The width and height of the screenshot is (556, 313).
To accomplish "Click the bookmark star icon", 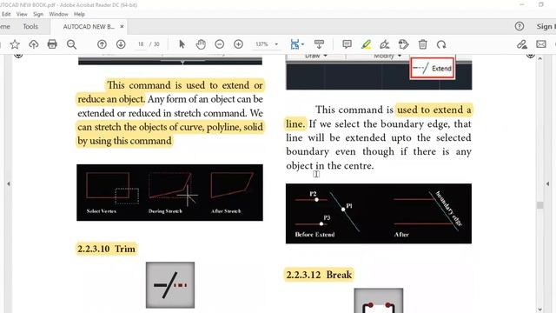I will [15, 44].
